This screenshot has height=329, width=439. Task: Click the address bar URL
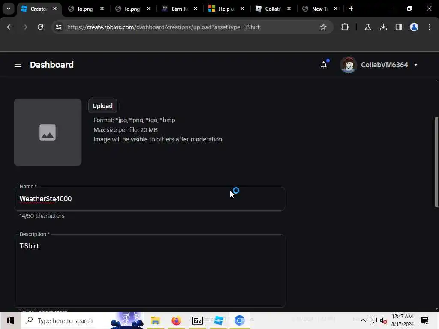pyautogui.click(x=163, y=27)
